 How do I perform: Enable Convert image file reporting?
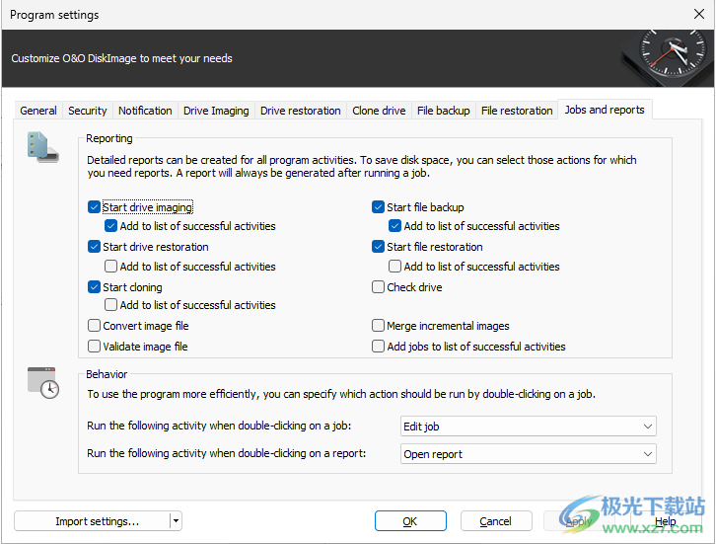tap(94, 326)
